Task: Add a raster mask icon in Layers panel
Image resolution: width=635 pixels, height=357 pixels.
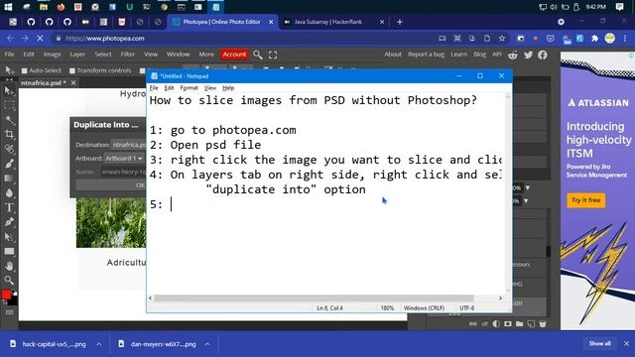Action: pyautogui.click(x=507, y=324)
